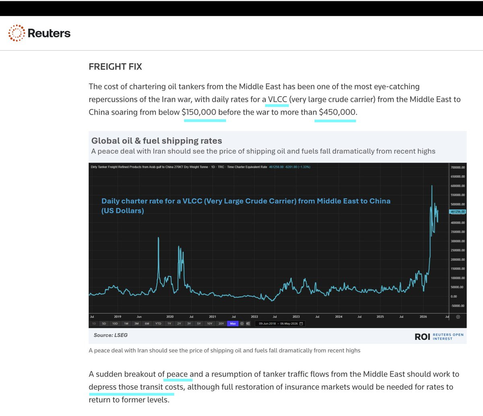Click the circular icon at time axis end
Screen dimensions: 483x416
pyautogui.click(x=458, y=317)
